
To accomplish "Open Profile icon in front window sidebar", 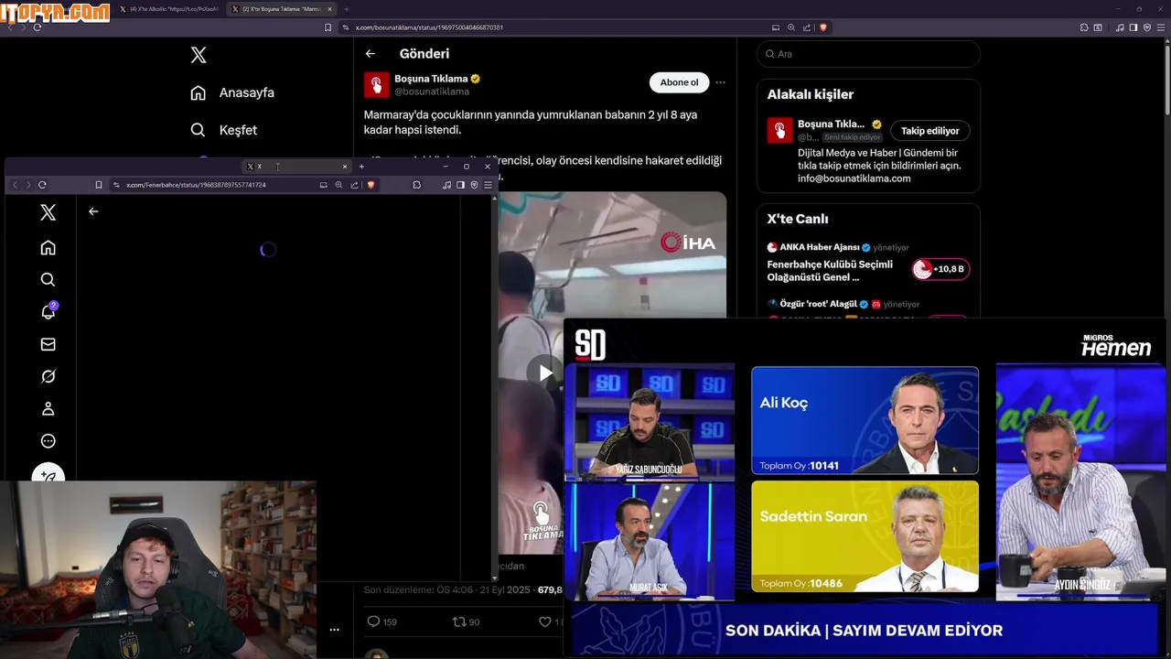I will tap(48, 408).
